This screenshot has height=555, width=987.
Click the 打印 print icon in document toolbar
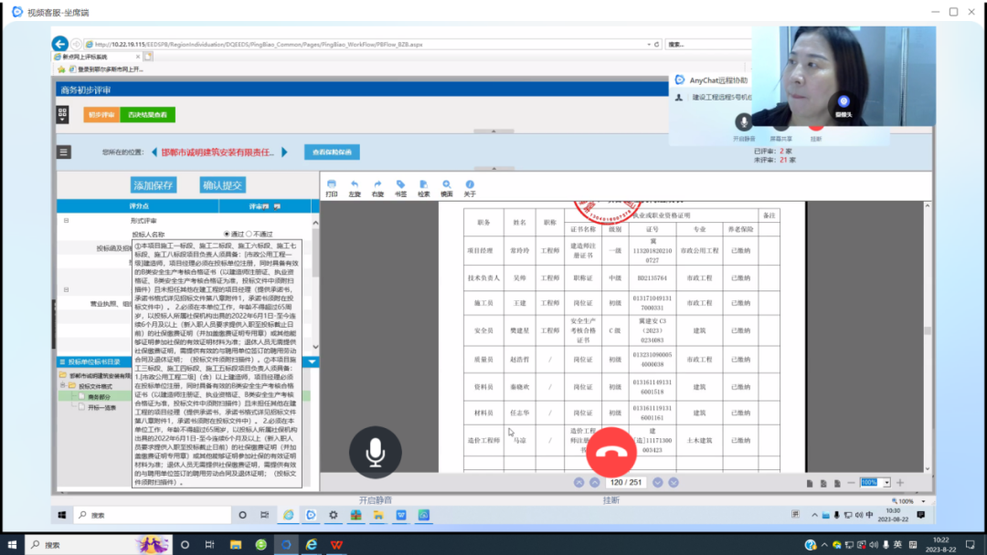click(332, 184)
